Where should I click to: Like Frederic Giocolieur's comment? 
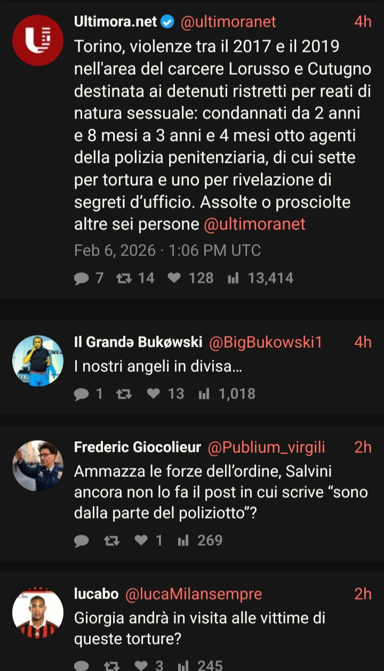pyautogui.click(x=141, y=540)
